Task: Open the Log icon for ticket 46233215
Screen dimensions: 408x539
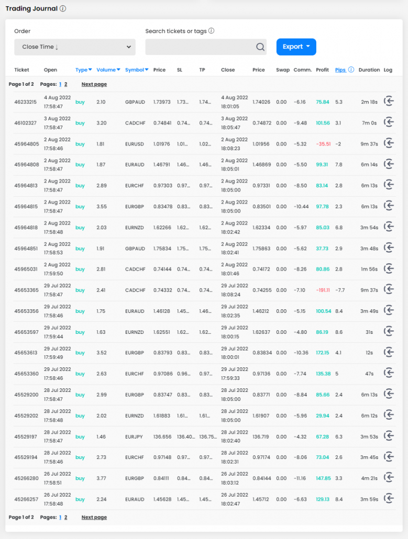Action: (x=388, y=101)
